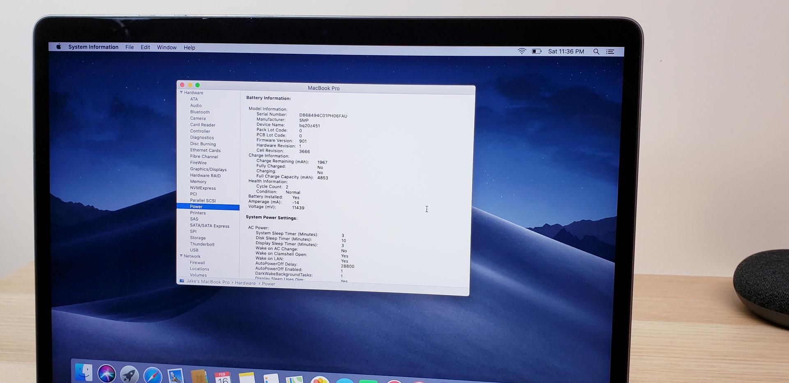
Task: Select Disc Burning in sidebar
Action: click(x=203, y=144)
